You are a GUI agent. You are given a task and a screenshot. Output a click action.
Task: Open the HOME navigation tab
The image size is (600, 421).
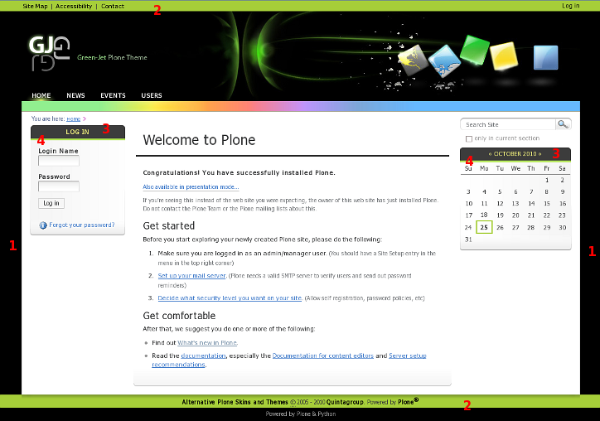tap(41, 95)
